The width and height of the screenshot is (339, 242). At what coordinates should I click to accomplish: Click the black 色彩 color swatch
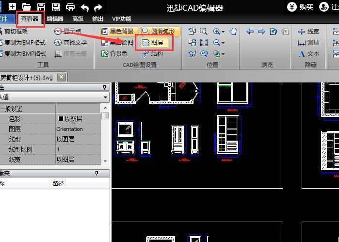61,118
